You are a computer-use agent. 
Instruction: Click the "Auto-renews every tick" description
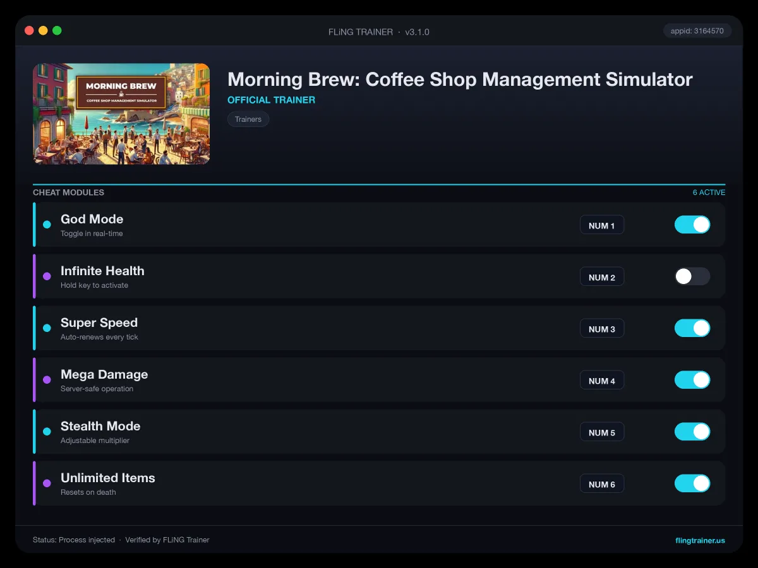(x=99, y=337)
